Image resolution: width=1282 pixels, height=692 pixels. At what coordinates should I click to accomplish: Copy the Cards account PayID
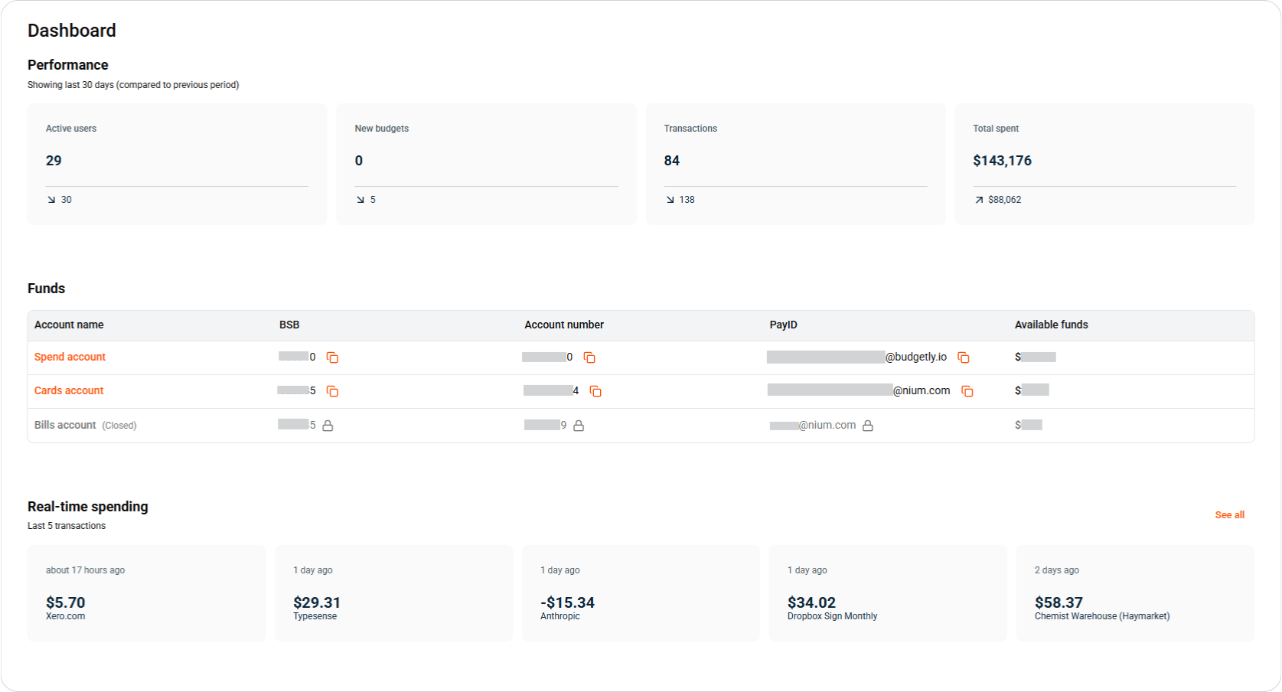967,390
